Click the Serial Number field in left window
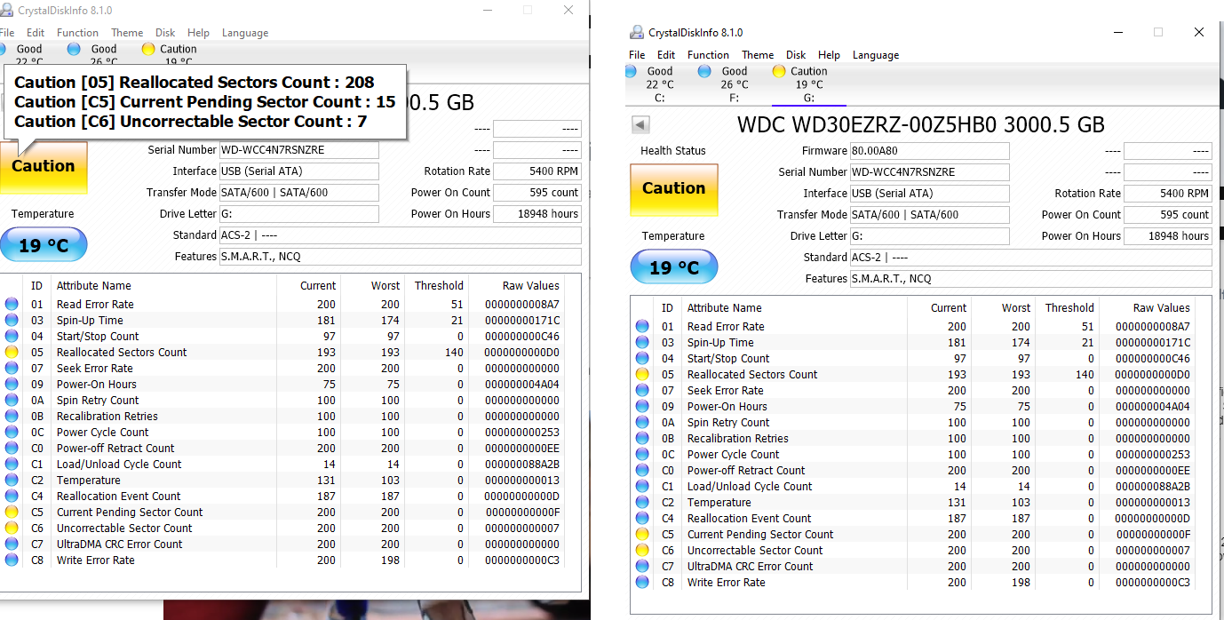 tap(299, 150)
